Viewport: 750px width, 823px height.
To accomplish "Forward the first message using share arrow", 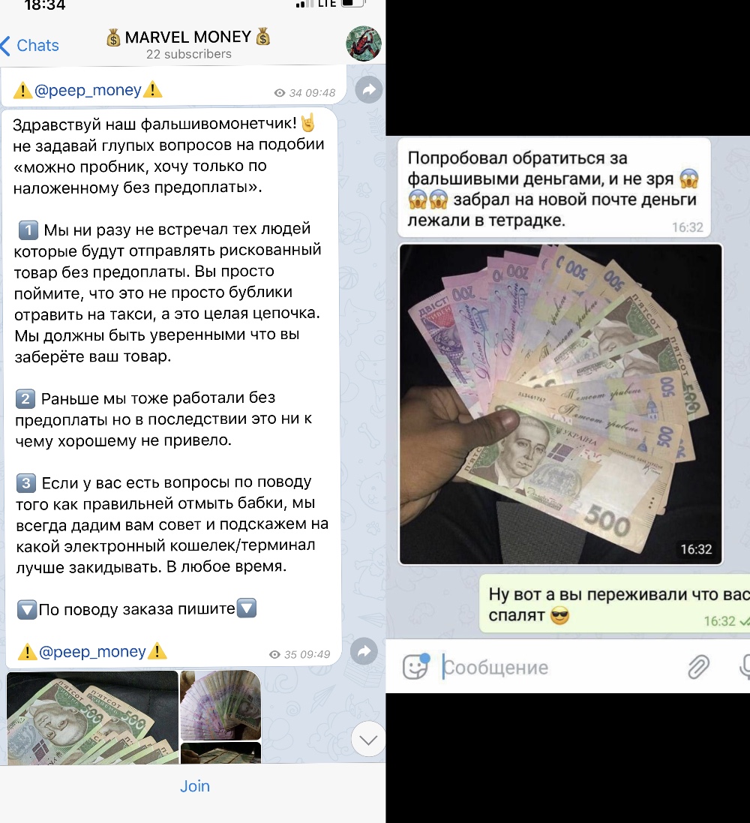I will [369, 90].
